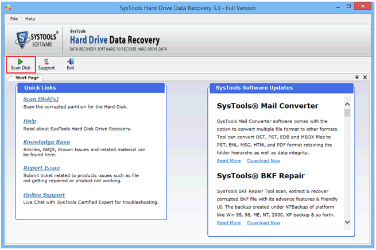The height and width of the screenshot is (250, 376).
Task: Open the Help quick link
Action: [x=30, y=121]
